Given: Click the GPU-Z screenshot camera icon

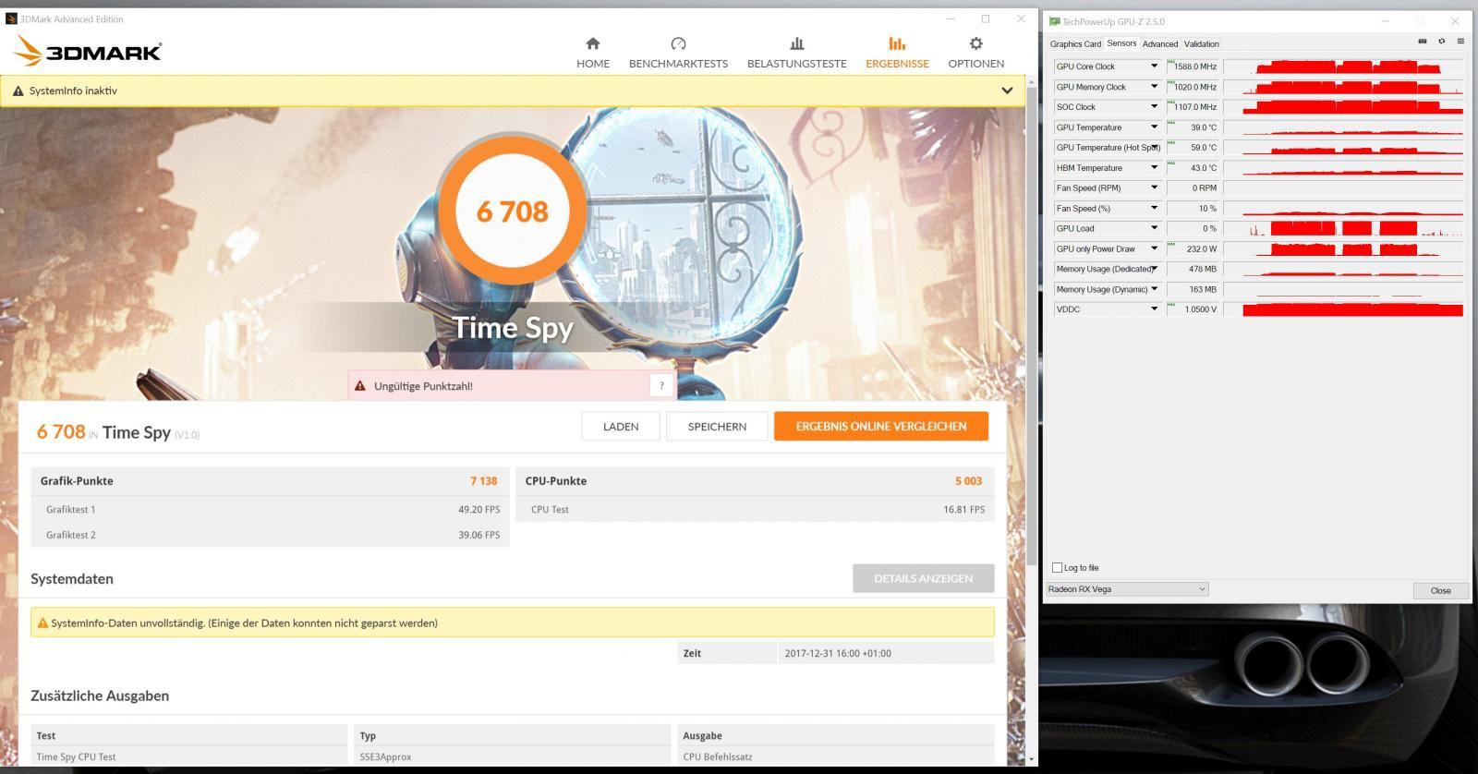Looking at the screenshot, I should point(1423,42).
